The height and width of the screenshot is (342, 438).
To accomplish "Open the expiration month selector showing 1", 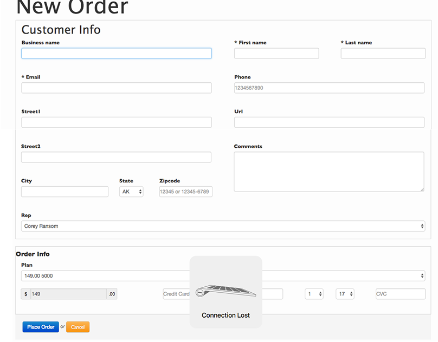I will pos(314,294).
